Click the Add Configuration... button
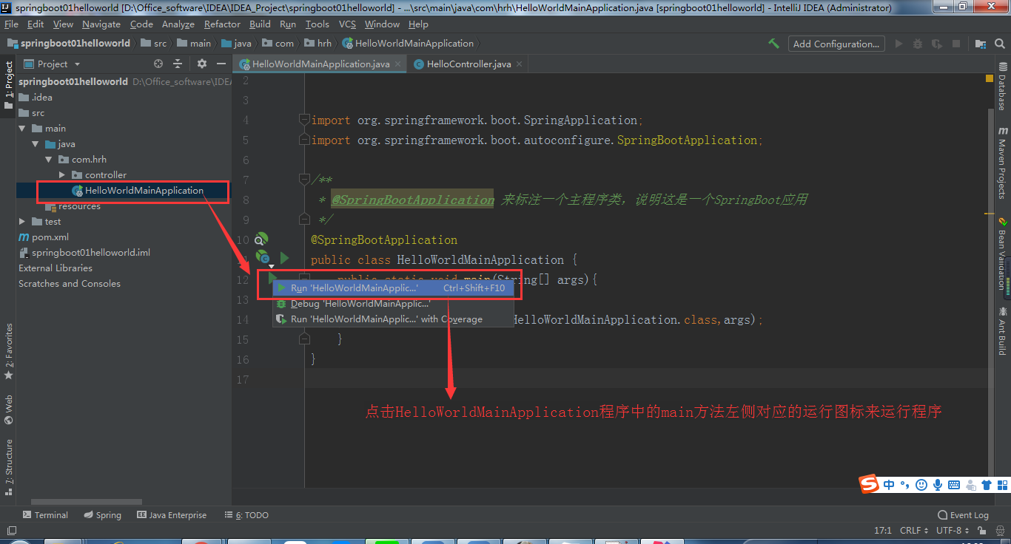The image size is (1011, 544). [836, 44]
